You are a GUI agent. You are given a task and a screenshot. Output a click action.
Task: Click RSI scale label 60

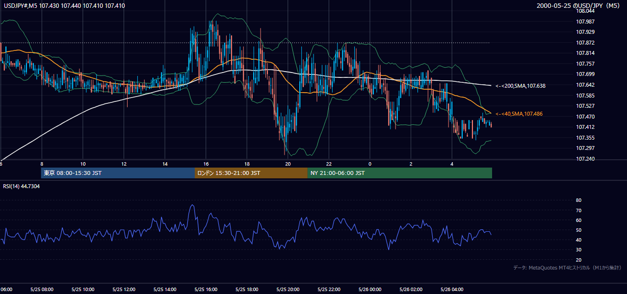(579, 220)
